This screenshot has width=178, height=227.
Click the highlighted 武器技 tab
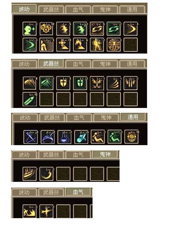click(x=51, y=64)
